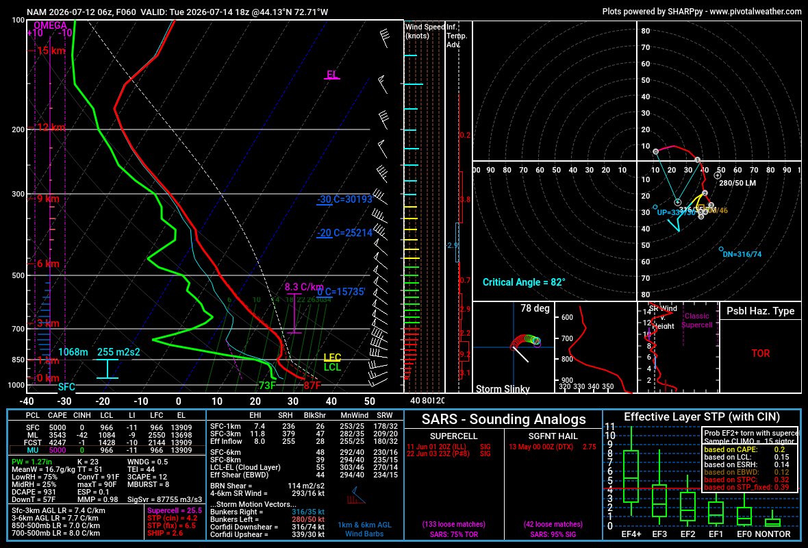Click the -30 C=30193' height label

[344, 199]
